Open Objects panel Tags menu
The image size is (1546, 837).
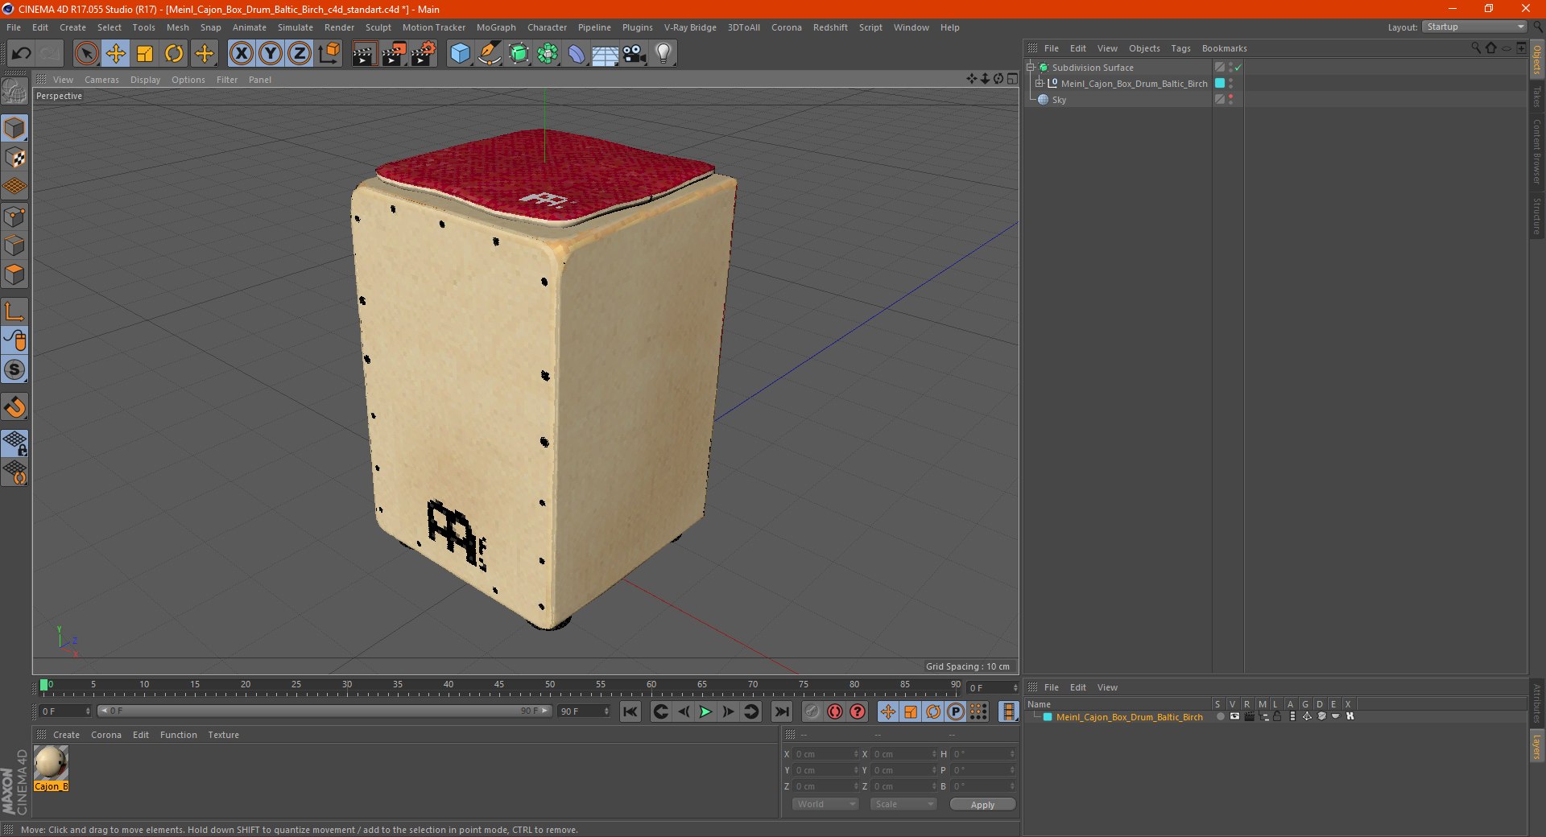(x=1180, y=48)
